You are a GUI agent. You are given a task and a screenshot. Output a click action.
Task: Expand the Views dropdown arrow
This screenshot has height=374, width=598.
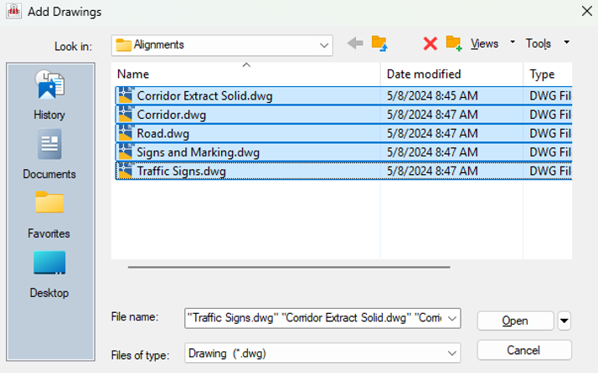coord(513,42)
